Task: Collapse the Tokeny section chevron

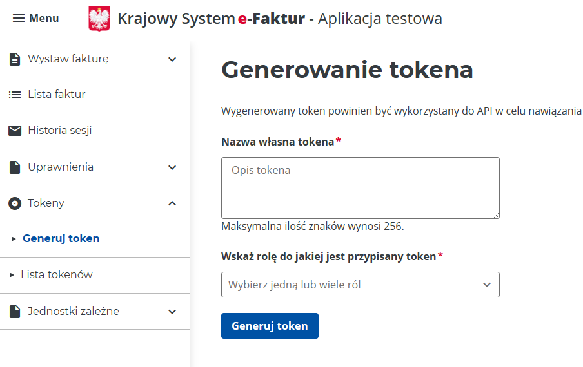Action: 172,203
